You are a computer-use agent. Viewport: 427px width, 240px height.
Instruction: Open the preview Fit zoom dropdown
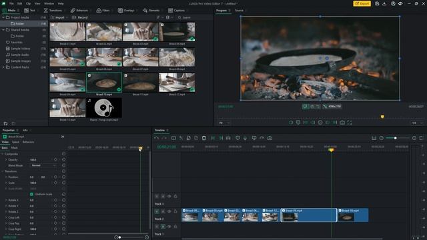(224, 123)
